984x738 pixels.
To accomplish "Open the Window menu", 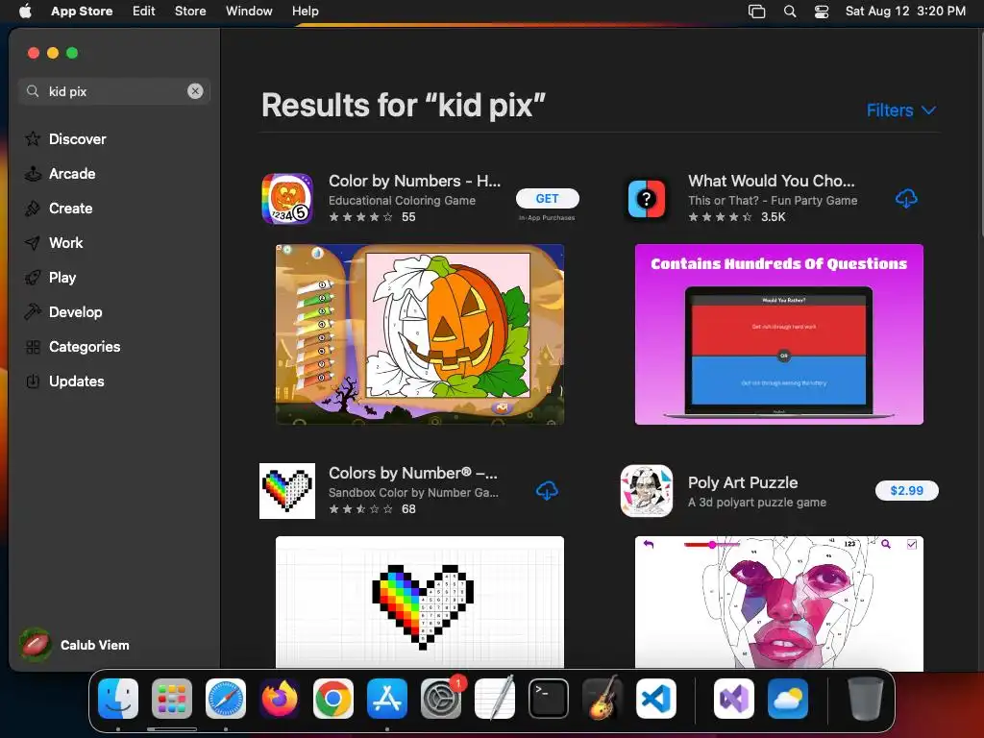I will point(249,12).
